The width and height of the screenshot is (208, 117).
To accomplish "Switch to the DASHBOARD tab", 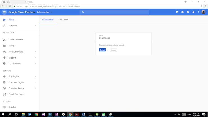I will click(48, 20).
